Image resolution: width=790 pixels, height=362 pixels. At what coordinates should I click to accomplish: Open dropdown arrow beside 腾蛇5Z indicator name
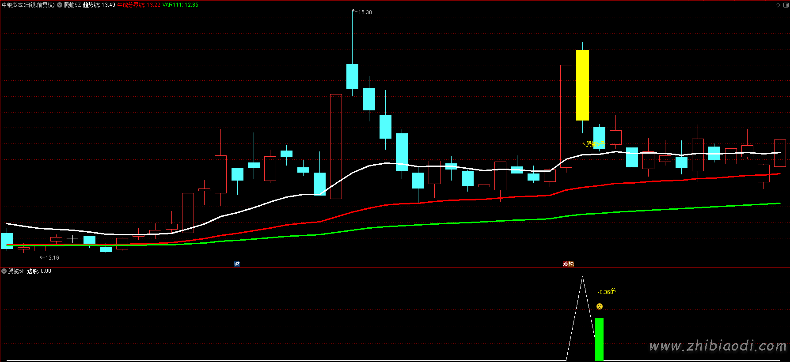60,5
